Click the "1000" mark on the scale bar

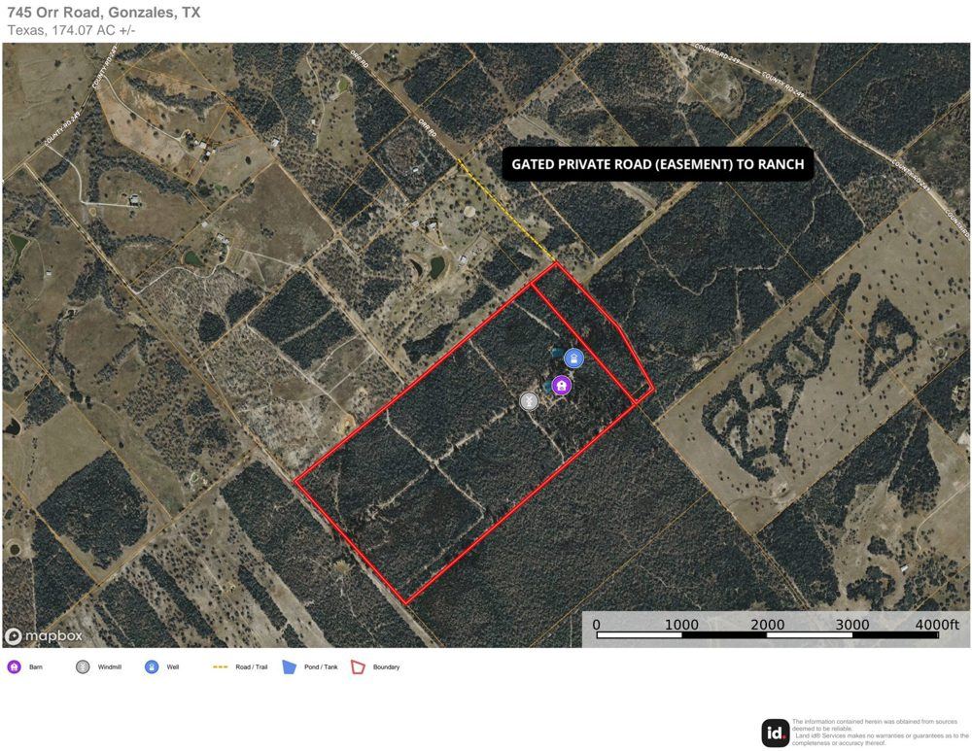(681, 624)
